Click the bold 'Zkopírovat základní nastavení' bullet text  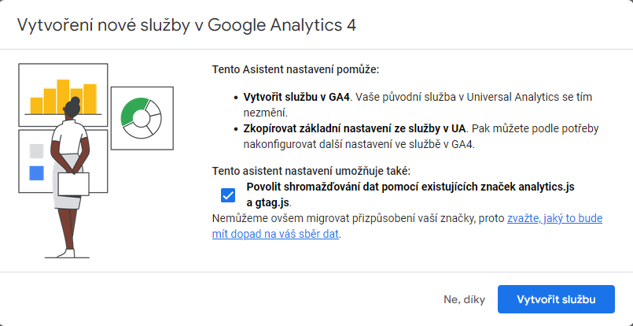pyautogui.click(x=355, y=129)
